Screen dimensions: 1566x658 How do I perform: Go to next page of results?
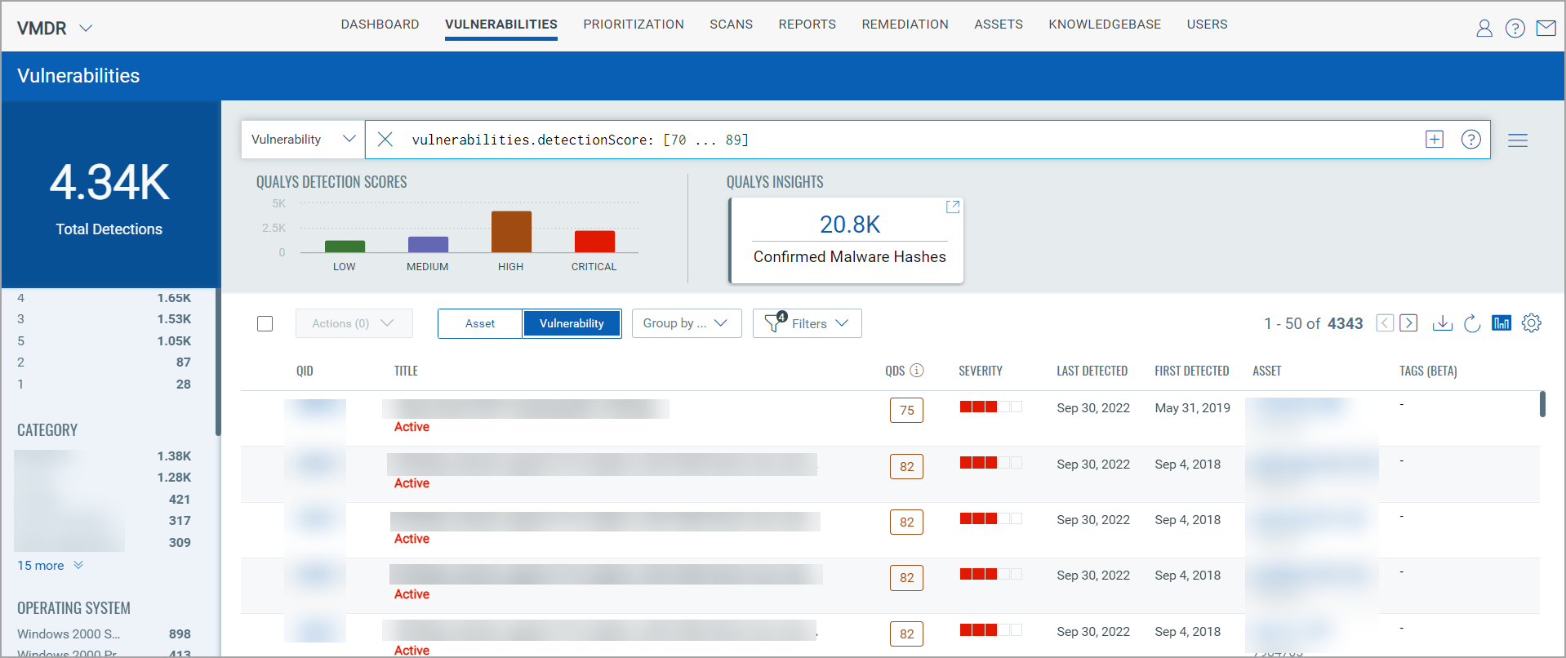point(1408,323)
